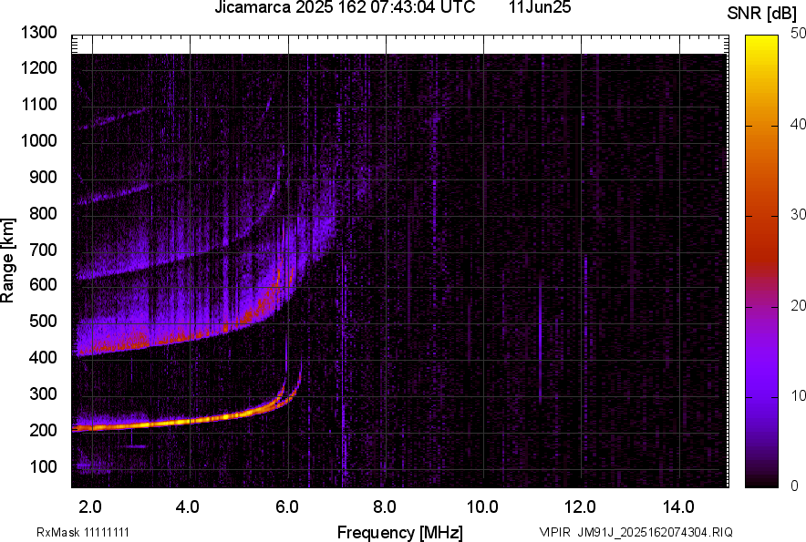Click the 'Frequency [MHz]' axis label

400,532
